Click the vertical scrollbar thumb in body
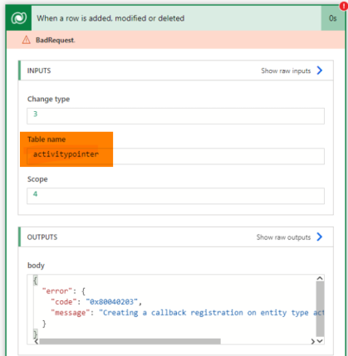 pyautogui.click(x=320, y=309)
